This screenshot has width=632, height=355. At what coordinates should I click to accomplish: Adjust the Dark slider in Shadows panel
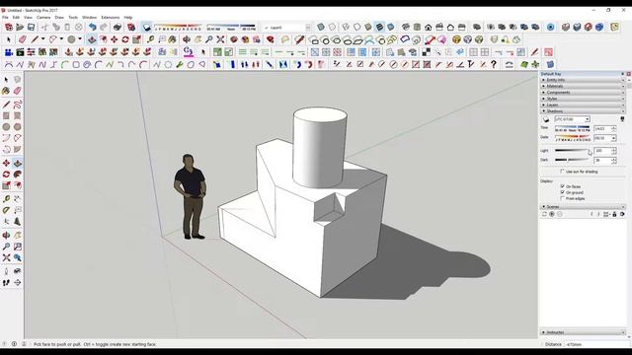572,160
